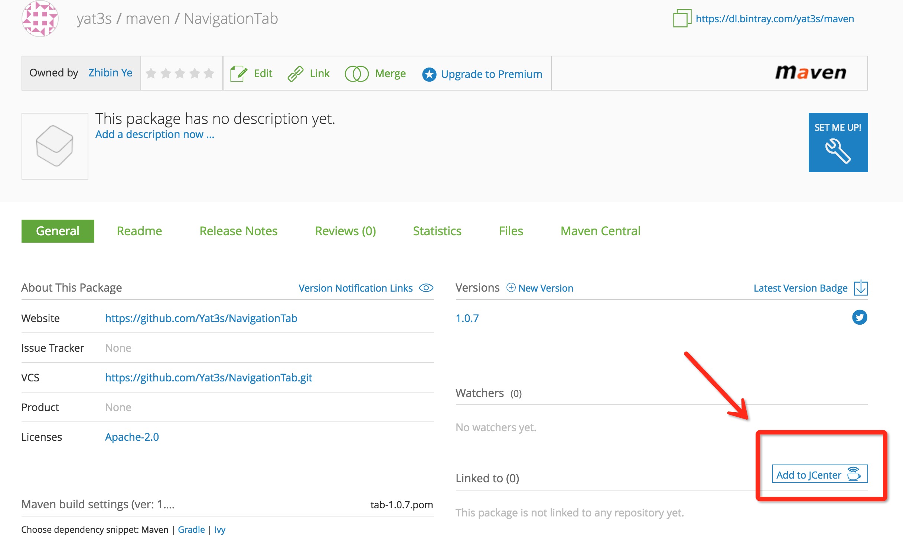This screenshot has height=535, width=903.
Task: Click the maven breadcrumb
Action: coord(147,19)
